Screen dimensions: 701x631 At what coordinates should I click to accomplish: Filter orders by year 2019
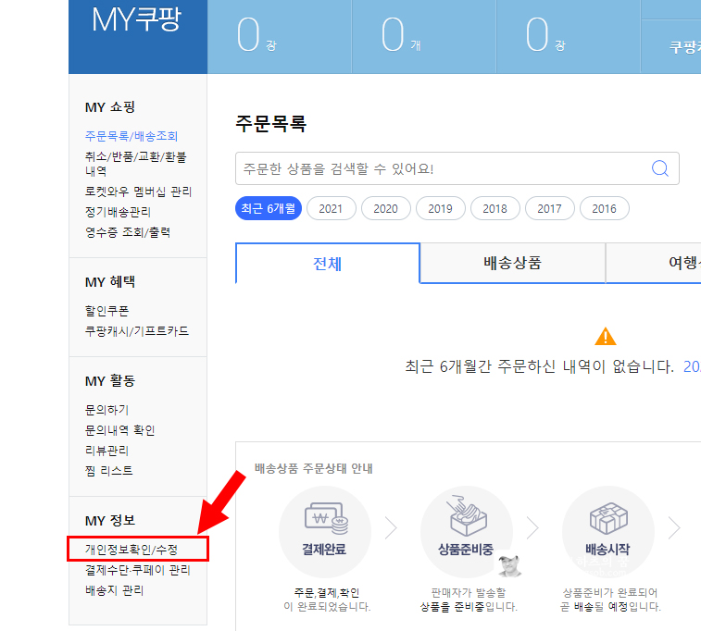[441, 208]
